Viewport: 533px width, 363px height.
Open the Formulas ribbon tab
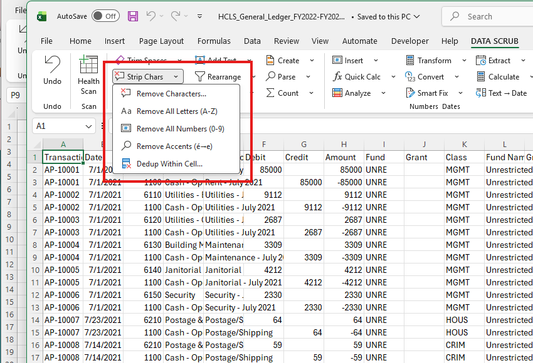[214, 41]
